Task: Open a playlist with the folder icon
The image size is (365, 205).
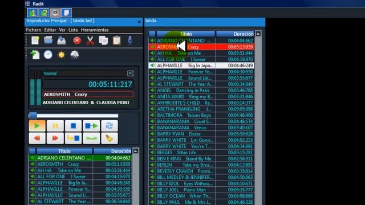Action: (x=48, y=40)
